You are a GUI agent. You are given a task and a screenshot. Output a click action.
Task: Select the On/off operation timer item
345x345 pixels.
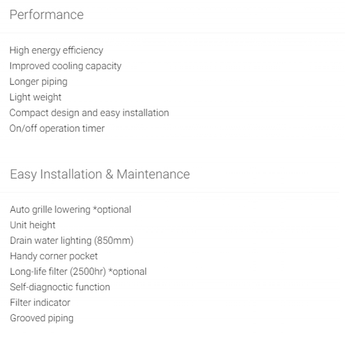(x=57, y=128)
